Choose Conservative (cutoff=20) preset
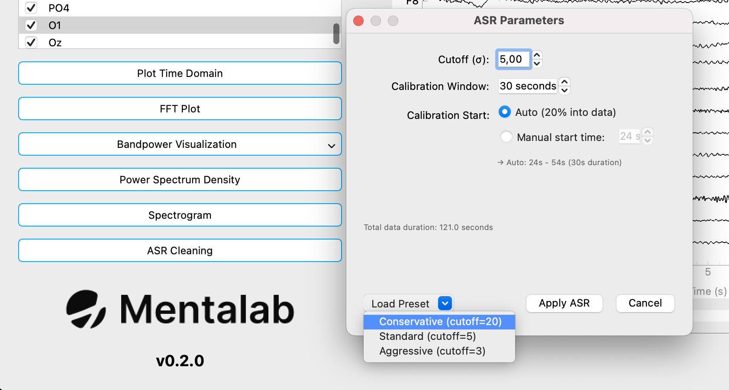Screen dimensions: 729x390 click(x=439, y=322)
